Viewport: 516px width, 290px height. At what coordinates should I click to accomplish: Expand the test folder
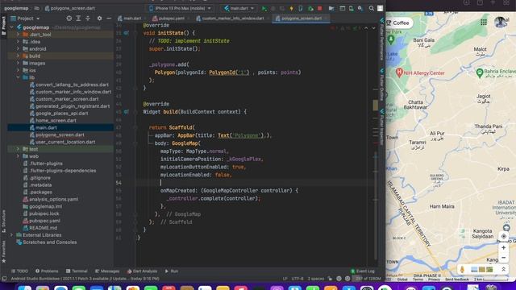coord(18,149)
